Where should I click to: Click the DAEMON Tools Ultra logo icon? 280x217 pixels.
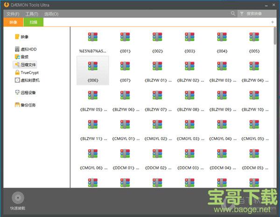click(x=7, y=5)
